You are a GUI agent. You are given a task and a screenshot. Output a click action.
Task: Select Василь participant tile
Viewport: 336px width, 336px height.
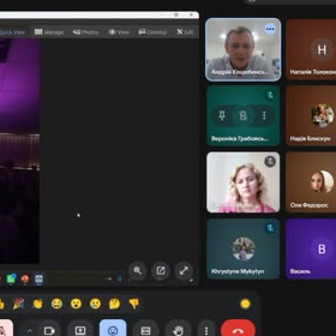[x=311, y=248]
